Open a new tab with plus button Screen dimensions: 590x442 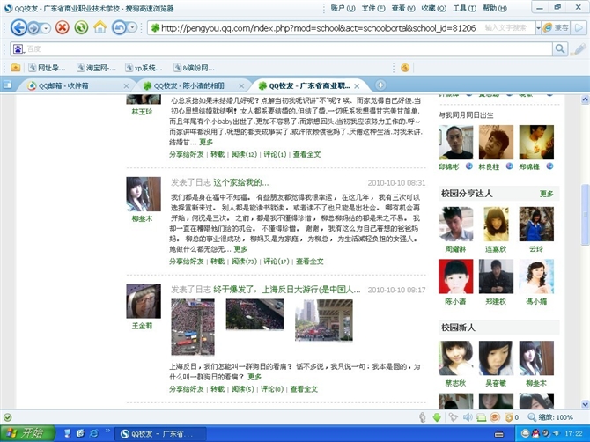coord(380,85)
